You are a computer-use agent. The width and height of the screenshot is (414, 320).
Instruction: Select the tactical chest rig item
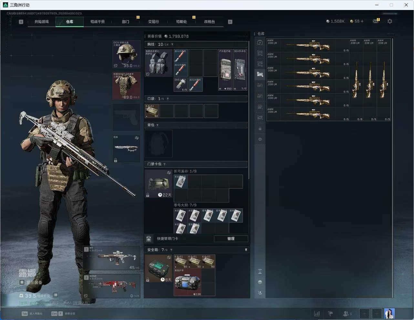click(x=159, y=63)
